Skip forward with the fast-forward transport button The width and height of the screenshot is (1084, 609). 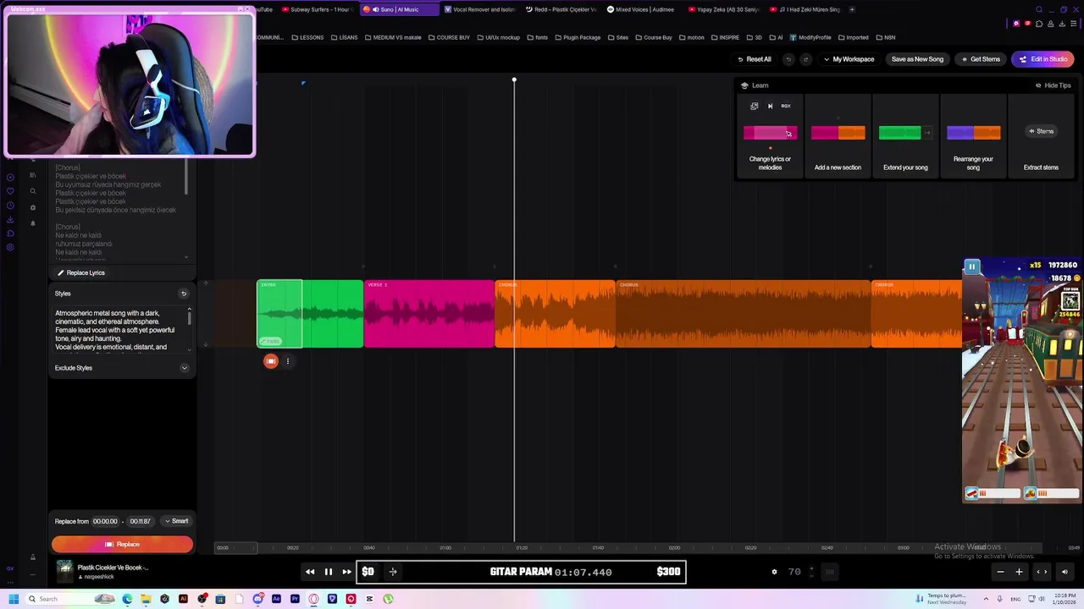346,572
